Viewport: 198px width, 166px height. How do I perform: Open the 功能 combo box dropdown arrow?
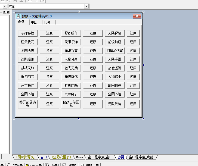coord(86,6)
